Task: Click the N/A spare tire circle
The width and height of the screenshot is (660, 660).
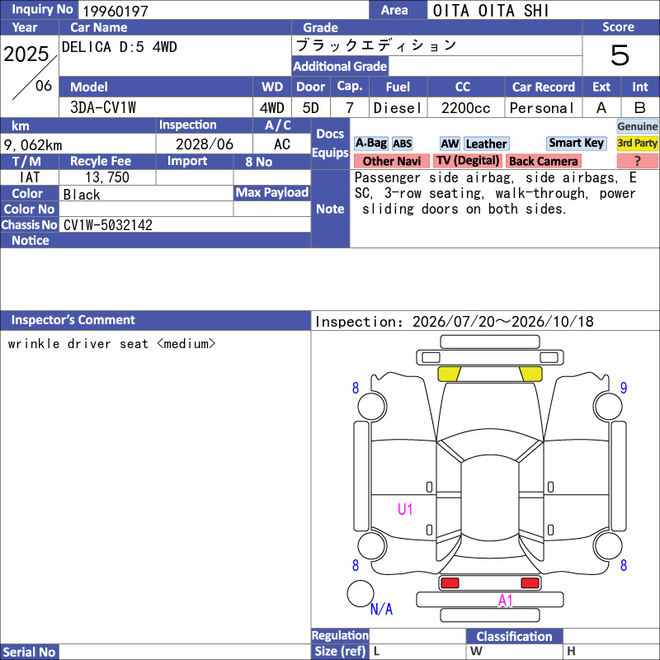Action: pyautogui.click(x=361, y=593)
